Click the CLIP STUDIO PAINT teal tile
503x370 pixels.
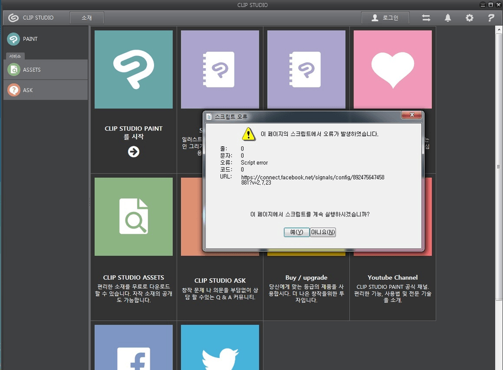click(x=134, y=69)
